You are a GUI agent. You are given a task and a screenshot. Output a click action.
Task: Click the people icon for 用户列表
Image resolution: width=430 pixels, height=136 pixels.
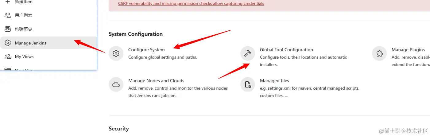[8, 15]
